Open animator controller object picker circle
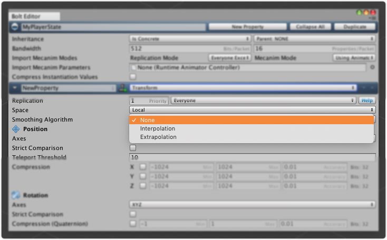This screenshot has width=387, height=240. [x=372, y=67]
